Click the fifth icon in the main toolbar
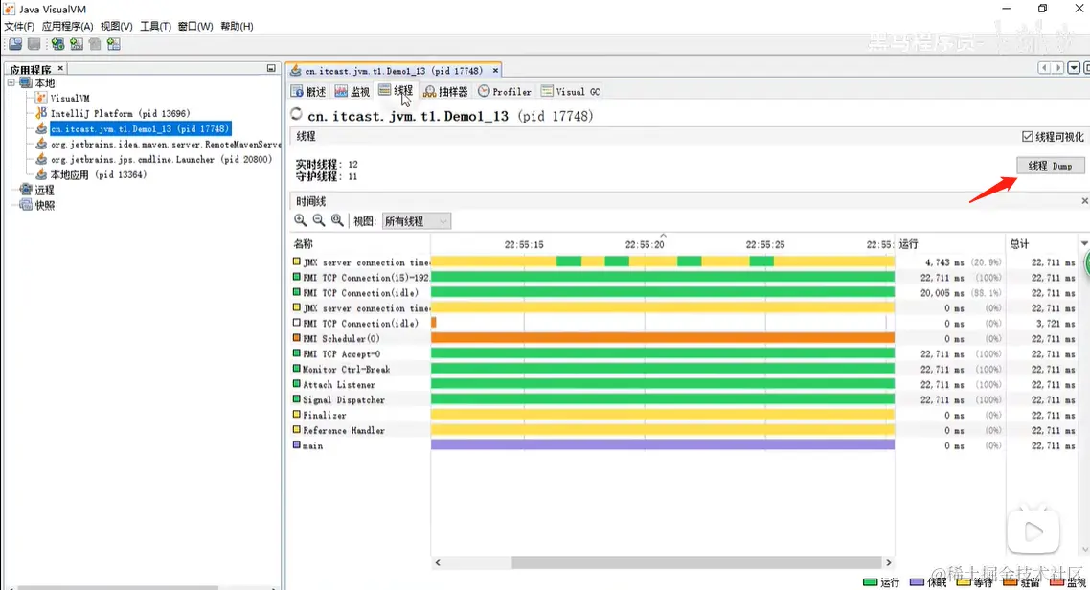This screenshot has width=1090, height=590. pyautogui.click(x=95, y=44)
